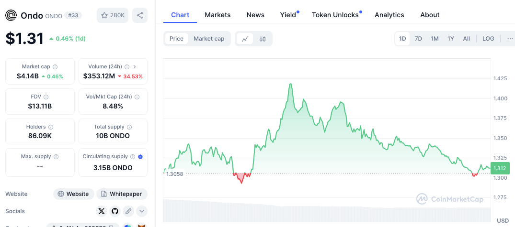
Task: Set chart range to 1Y
Action: pos(451,39)
